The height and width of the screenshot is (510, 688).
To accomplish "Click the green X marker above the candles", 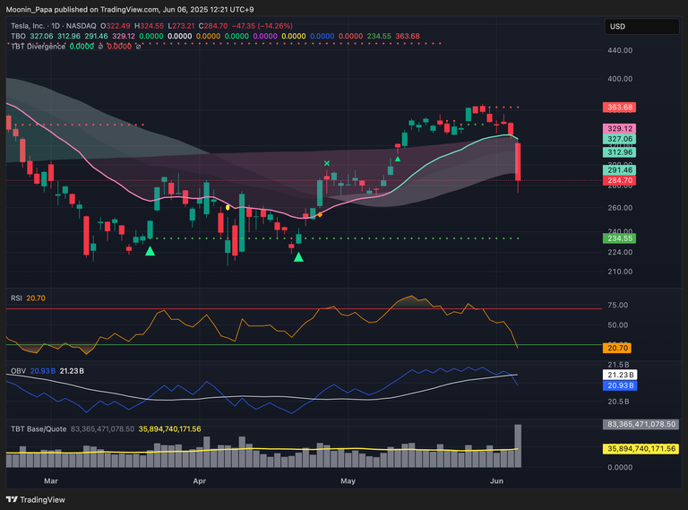I will [x=327, y=163].
